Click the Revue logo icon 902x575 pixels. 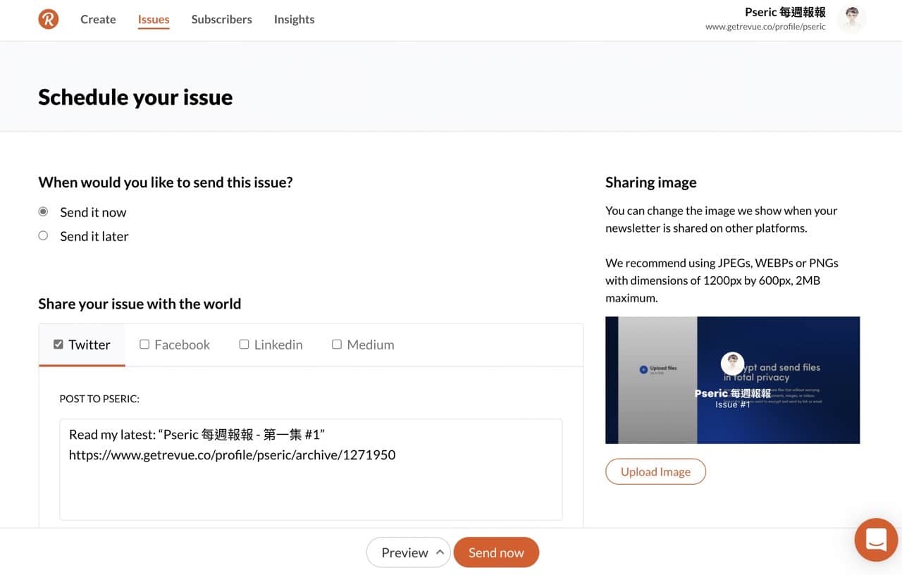49,19
